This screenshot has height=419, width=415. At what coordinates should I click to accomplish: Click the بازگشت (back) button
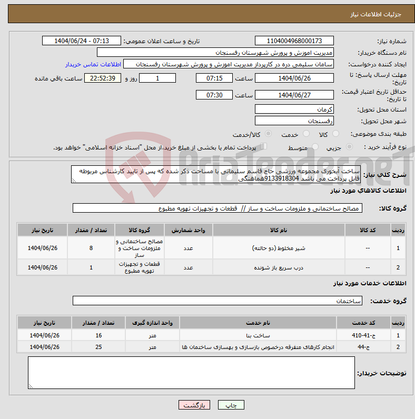(x=194, y=405)
